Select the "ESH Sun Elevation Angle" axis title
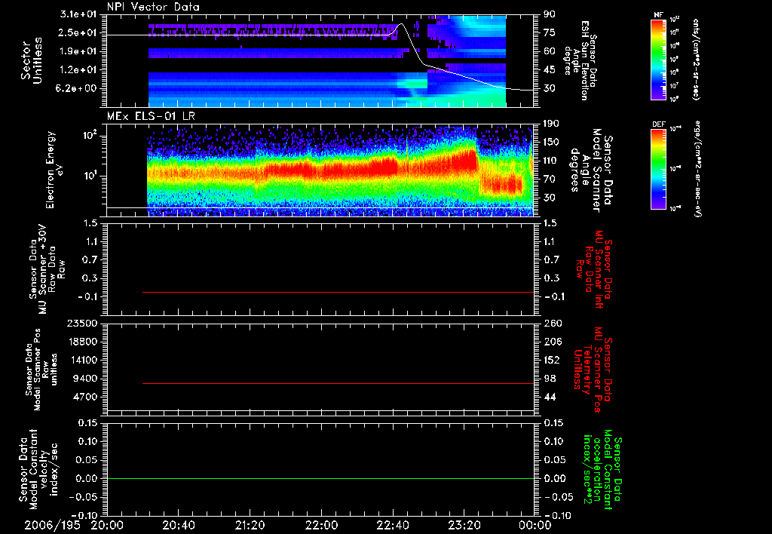This screenshot has height=534, width=772. pyautogui.click(x=581, y=60)
